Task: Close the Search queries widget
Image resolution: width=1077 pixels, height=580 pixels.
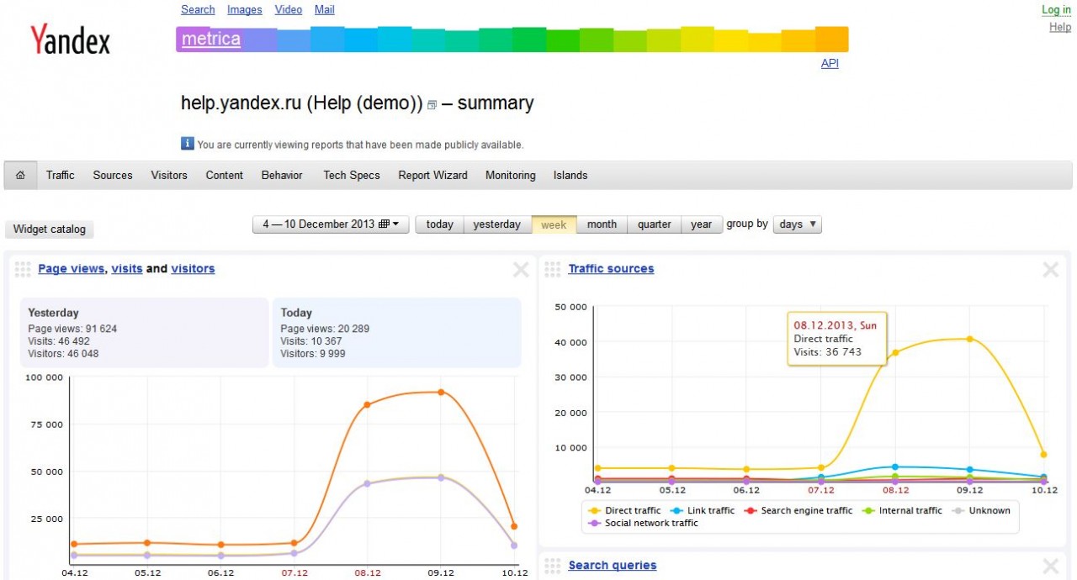Action: point(1051,566)
